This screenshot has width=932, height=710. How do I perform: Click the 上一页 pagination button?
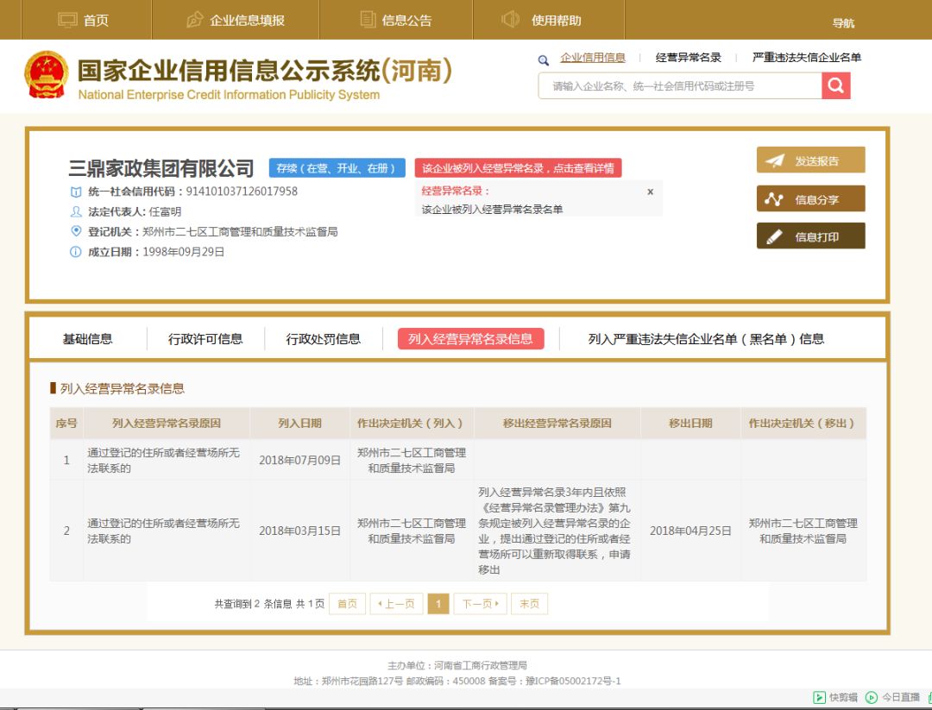(x=396, y=604)
